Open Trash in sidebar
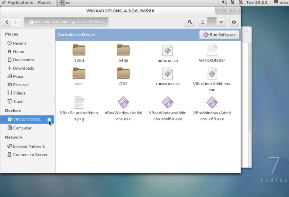Screen dimensions: 289x197 pos(28,101)
